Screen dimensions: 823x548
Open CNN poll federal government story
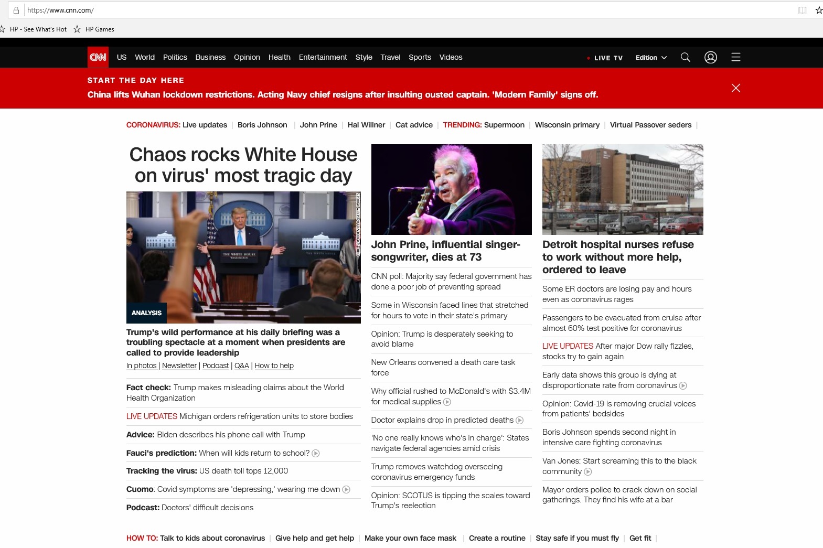(452, 282)
